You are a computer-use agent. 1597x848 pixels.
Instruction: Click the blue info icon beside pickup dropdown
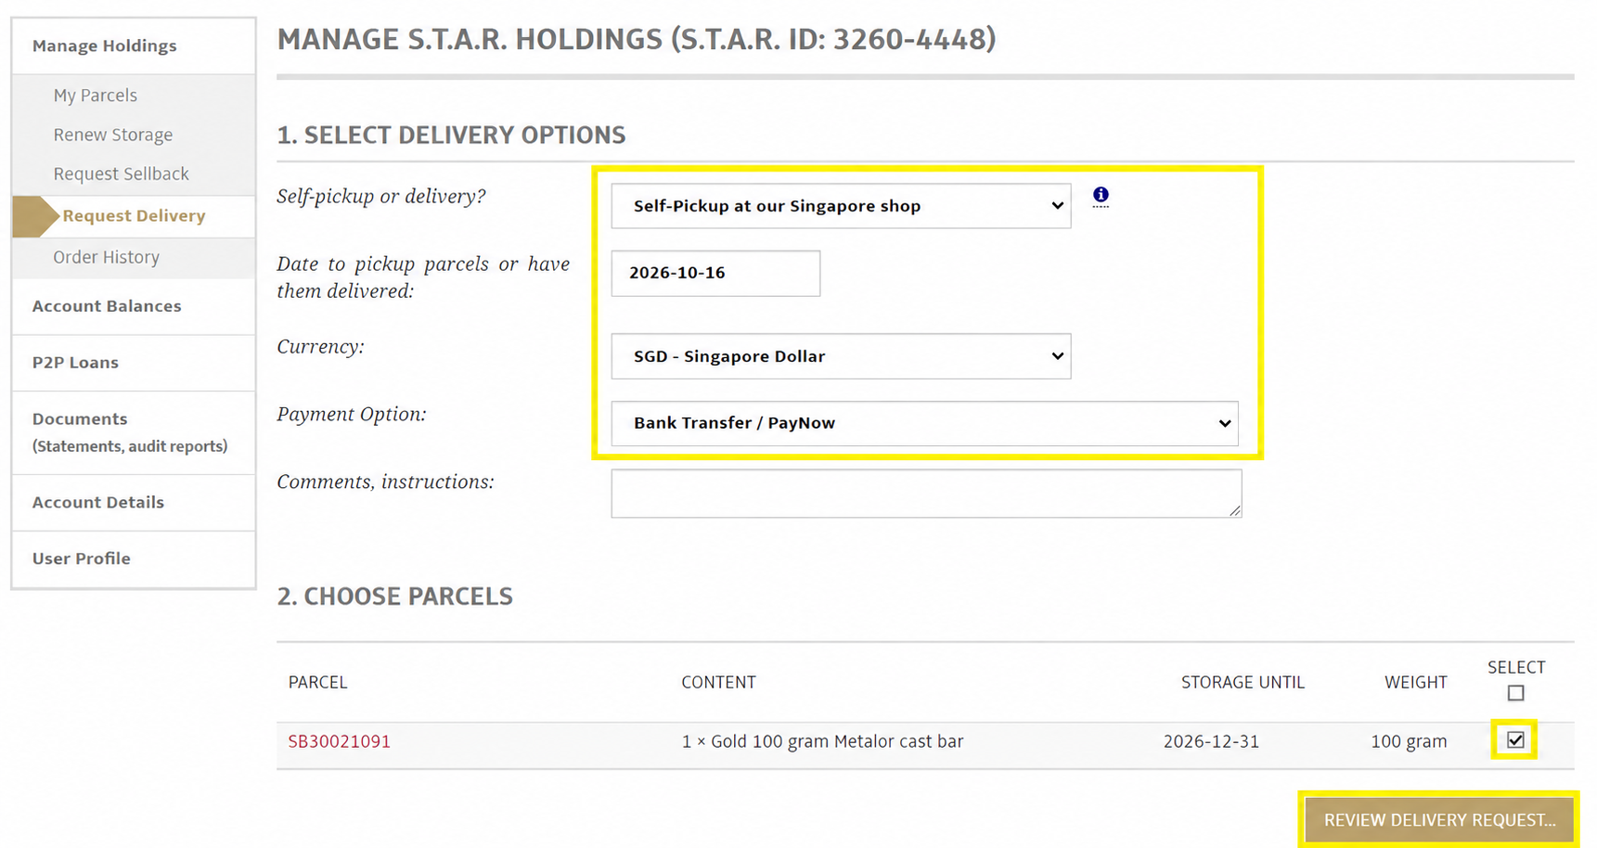click(1101, 195)
